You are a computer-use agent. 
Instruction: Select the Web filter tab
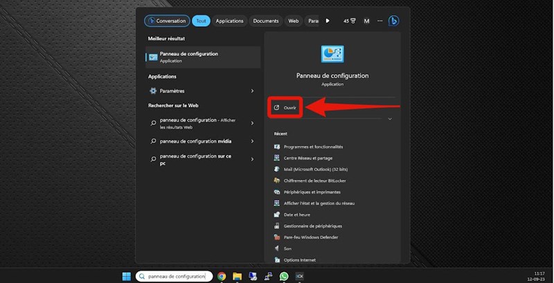click(294, 21)
